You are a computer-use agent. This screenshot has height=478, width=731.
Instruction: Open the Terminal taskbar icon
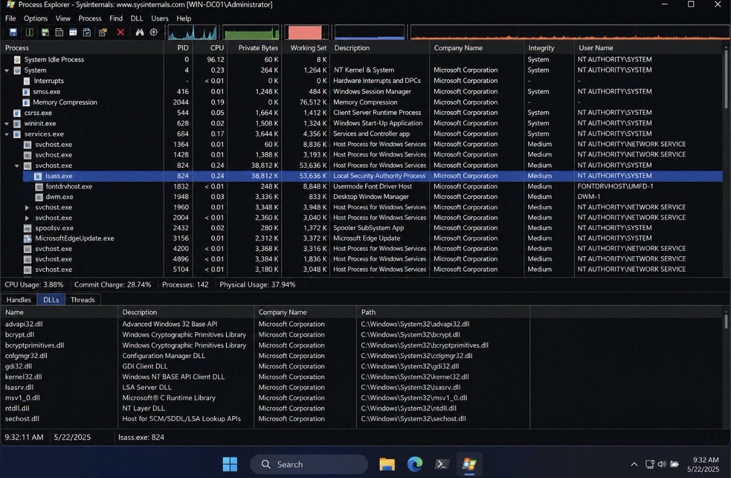[442, 464]
